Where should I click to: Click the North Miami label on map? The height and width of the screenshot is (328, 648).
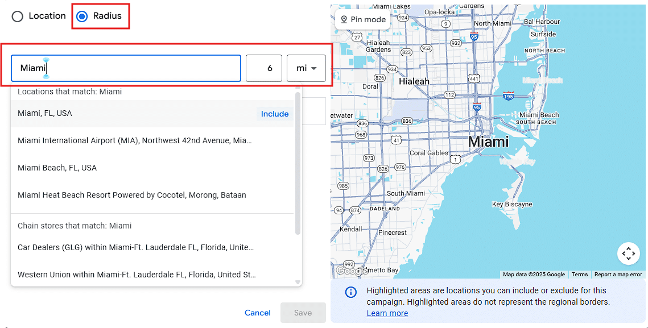[492, 23]
